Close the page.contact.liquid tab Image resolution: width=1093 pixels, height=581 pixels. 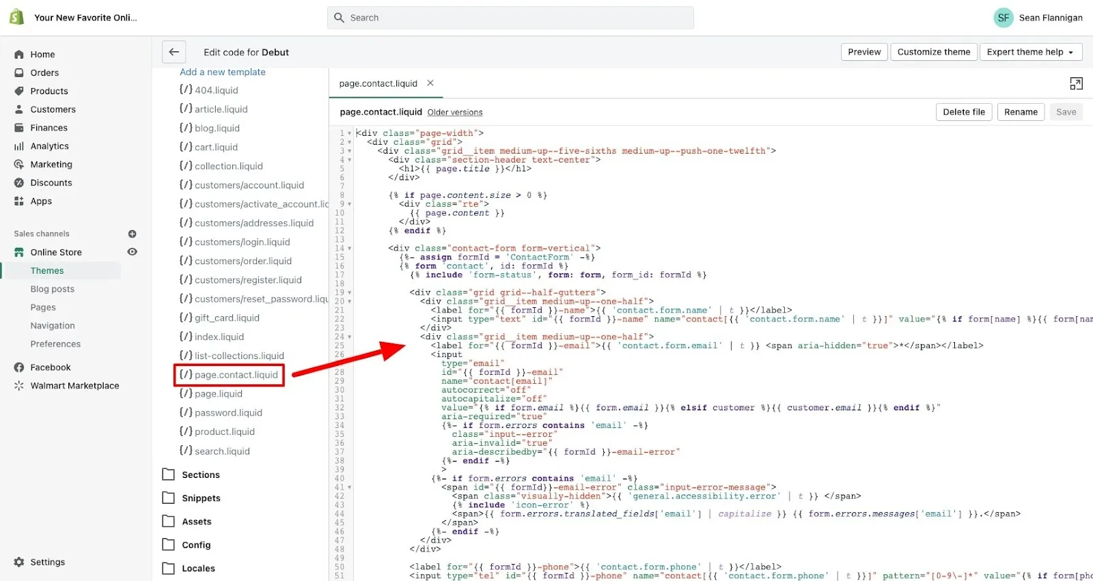(430, 83)
